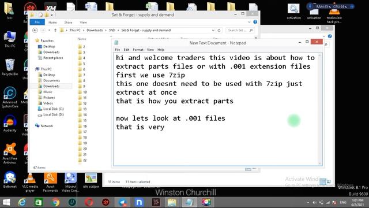The image size is (369, 208).
Task: Launch Internet Explorer from taskbar
Action: pyautogui.click(x=22, y=202)
